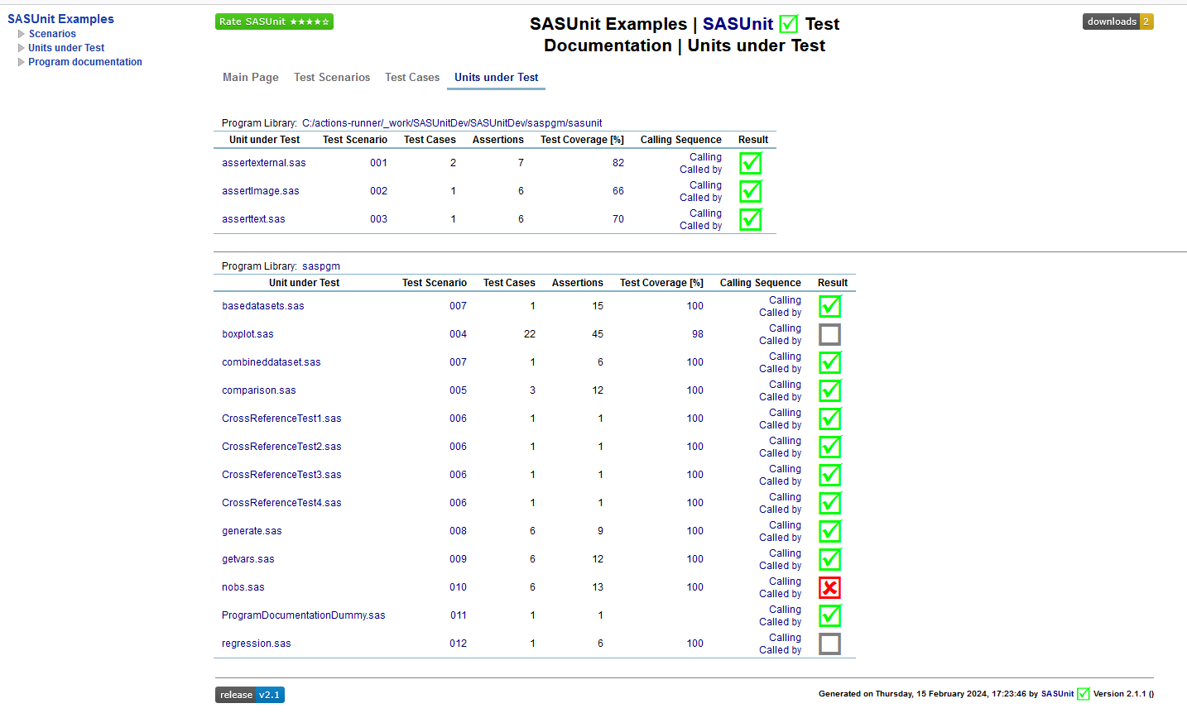1187x713 pixels.
Task: Click result checkmark icon for combineddataset.sas
Action: click(x=829, y=362)
